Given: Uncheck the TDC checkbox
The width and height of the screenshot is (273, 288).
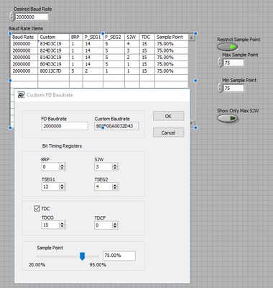Looking at the screenshot, I should click(x=37, y=208).
